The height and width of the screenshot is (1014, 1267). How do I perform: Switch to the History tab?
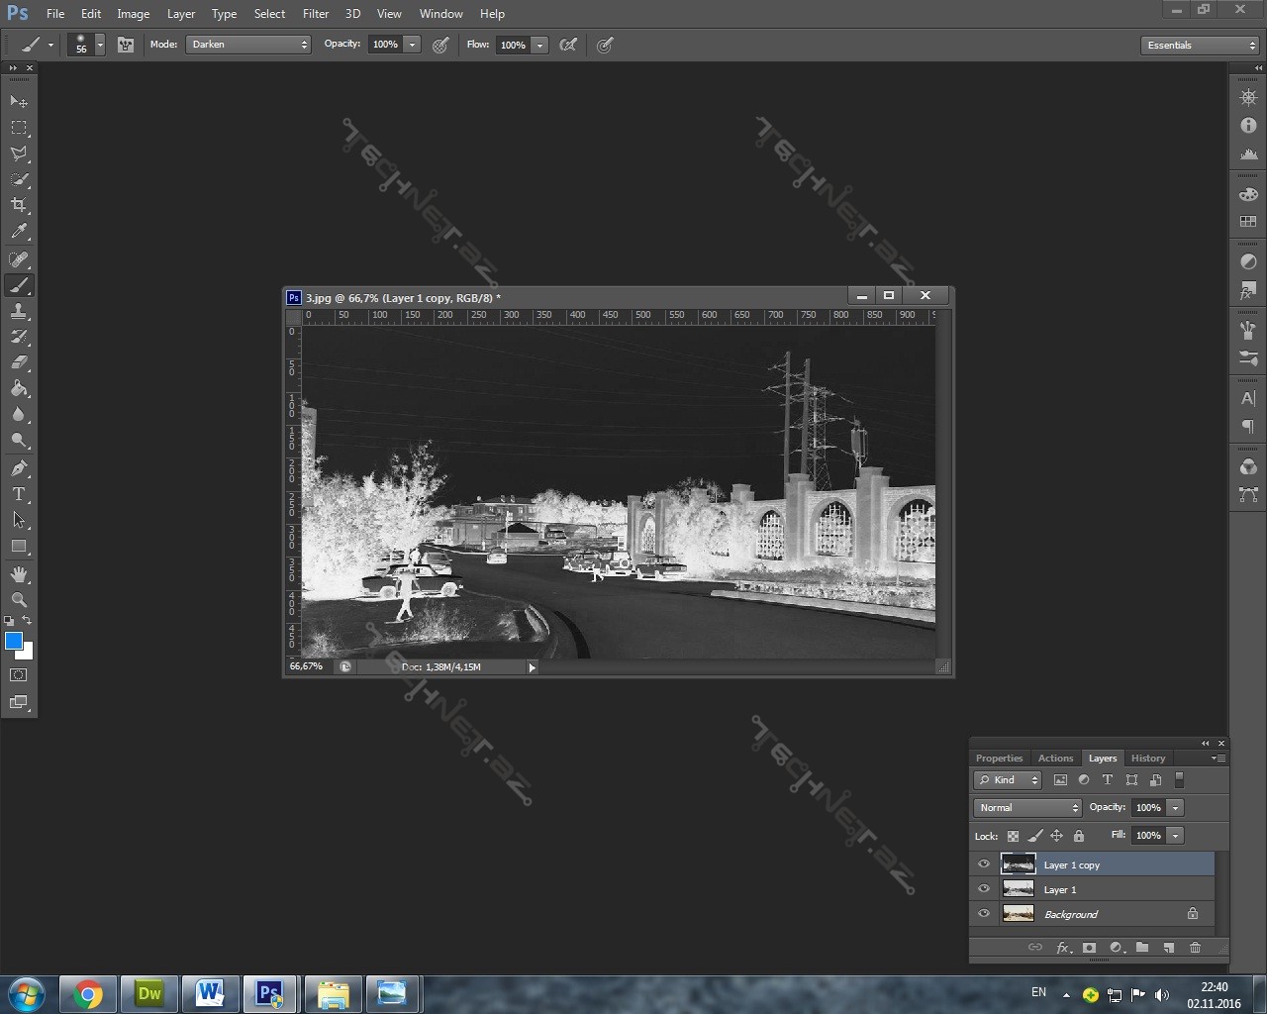click(1148, 759)
